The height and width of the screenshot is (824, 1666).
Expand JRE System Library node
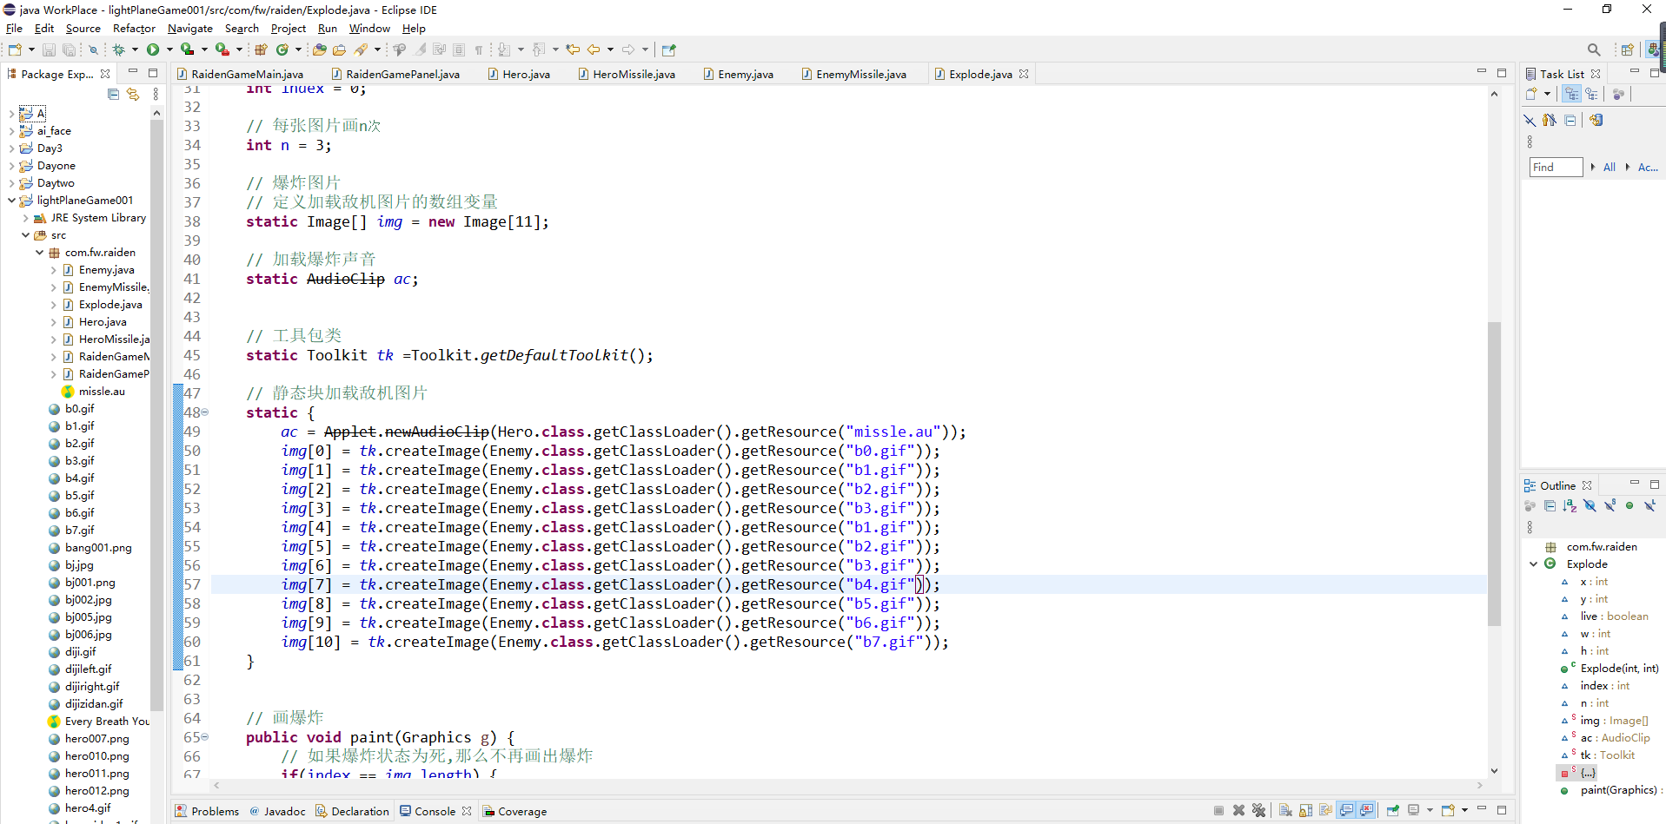[x=25, y=218]
